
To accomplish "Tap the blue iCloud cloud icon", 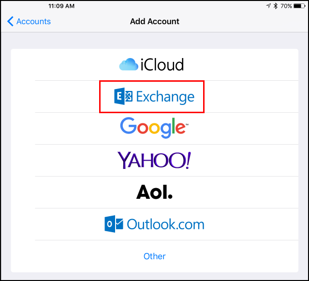I will point(129,64).
